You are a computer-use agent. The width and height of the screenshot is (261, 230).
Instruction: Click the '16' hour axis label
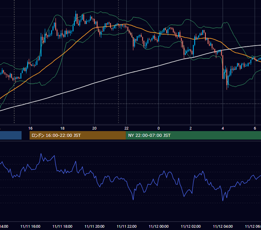click(30, 128)
